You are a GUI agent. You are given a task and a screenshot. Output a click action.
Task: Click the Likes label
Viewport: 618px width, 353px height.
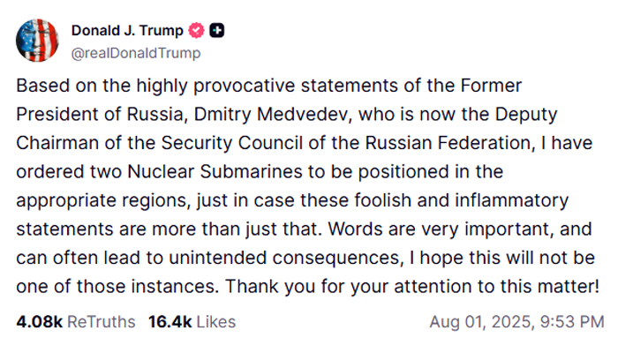coord(215,322)
